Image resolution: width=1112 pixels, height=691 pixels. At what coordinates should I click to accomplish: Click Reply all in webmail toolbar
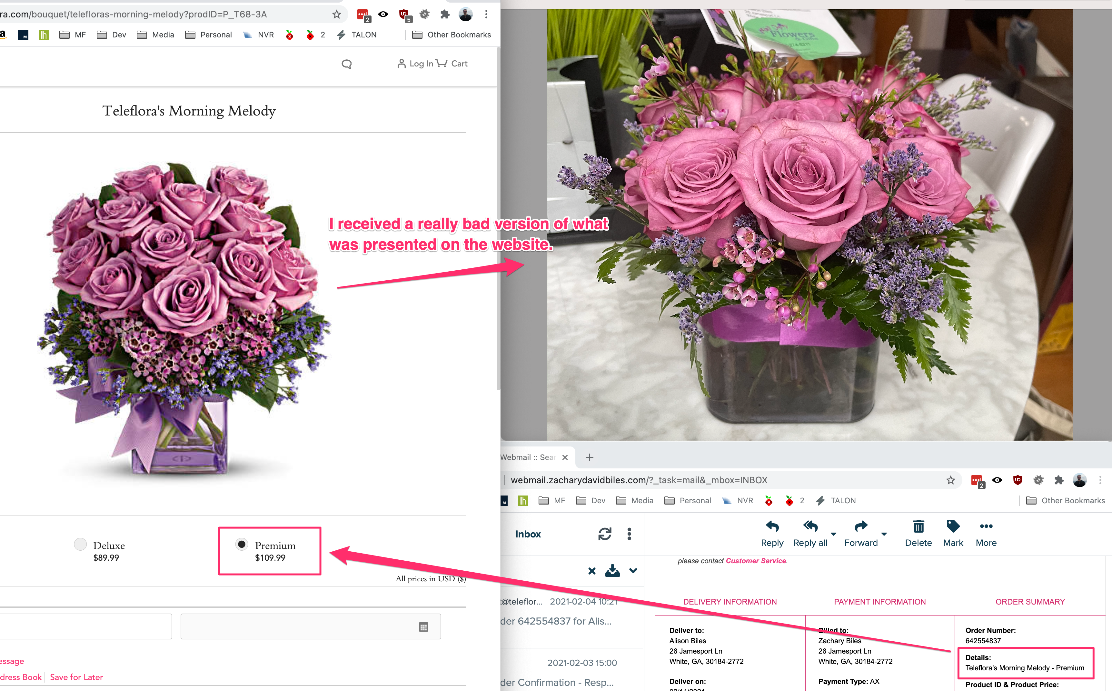point(810,534)
